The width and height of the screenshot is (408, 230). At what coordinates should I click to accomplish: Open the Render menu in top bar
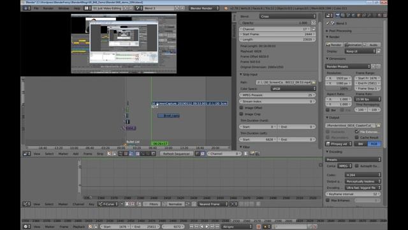pyautogui.click(x=48, y=8)
